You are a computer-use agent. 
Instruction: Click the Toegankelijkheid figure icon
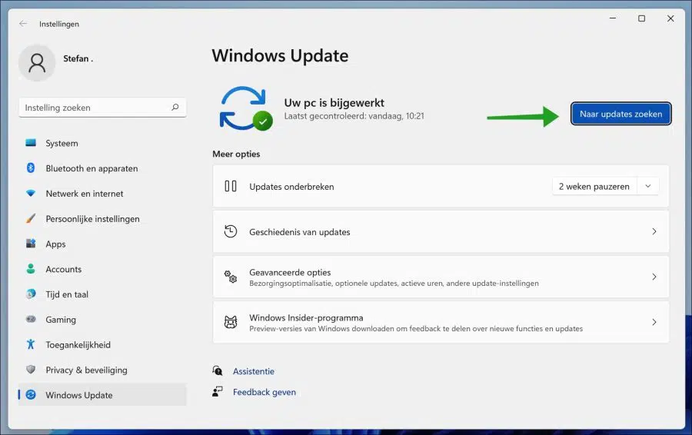coord(31,344)
